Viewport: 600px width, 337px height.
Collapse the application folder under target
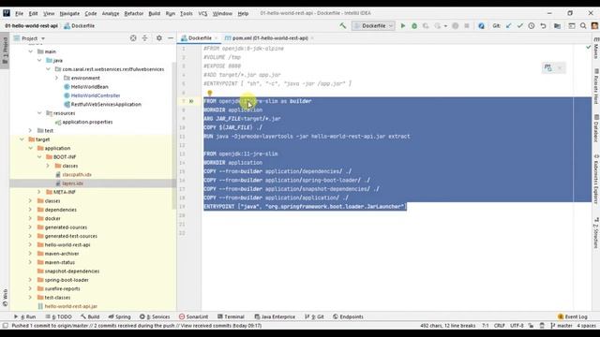click(31, 148)
